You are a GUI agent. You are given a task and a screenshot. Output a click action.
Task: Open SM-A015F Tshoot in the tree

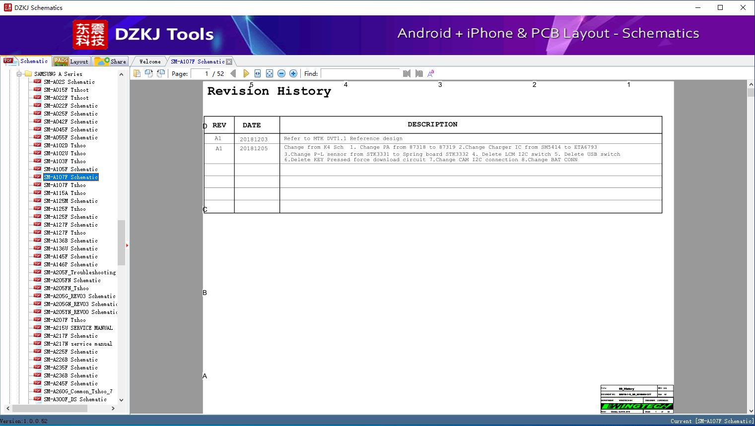[x=66, y=90]
